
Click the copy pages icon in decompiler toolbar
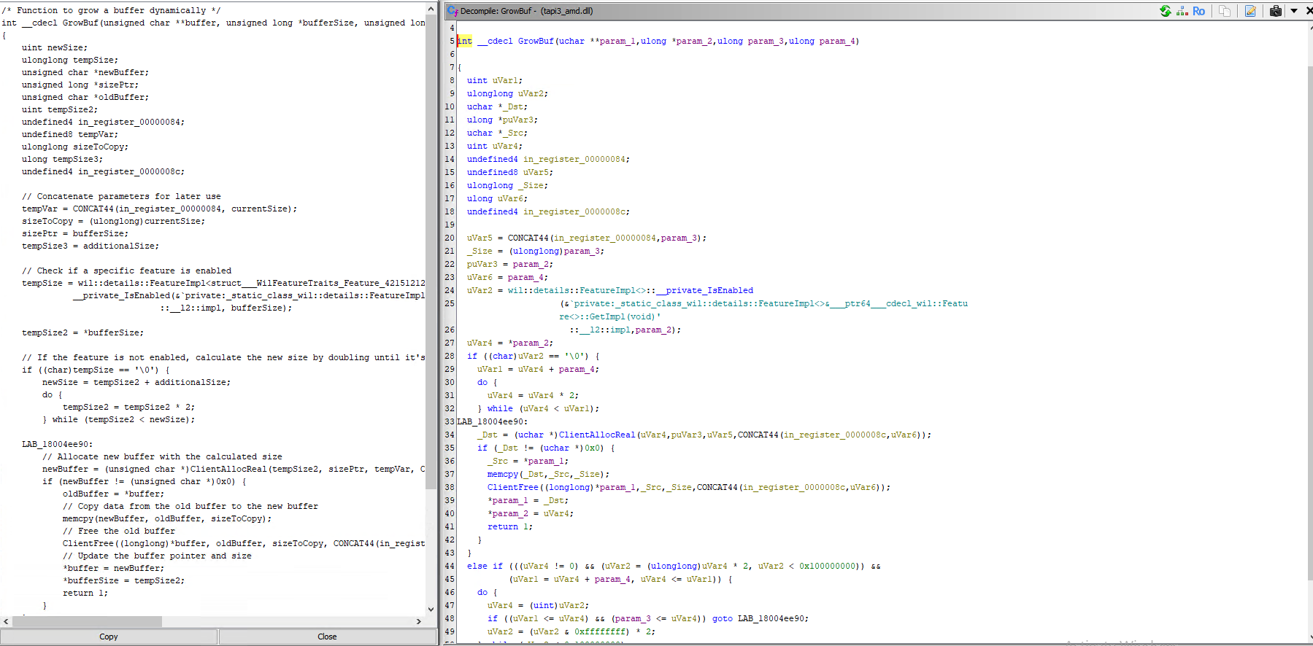pos(1225,11)
